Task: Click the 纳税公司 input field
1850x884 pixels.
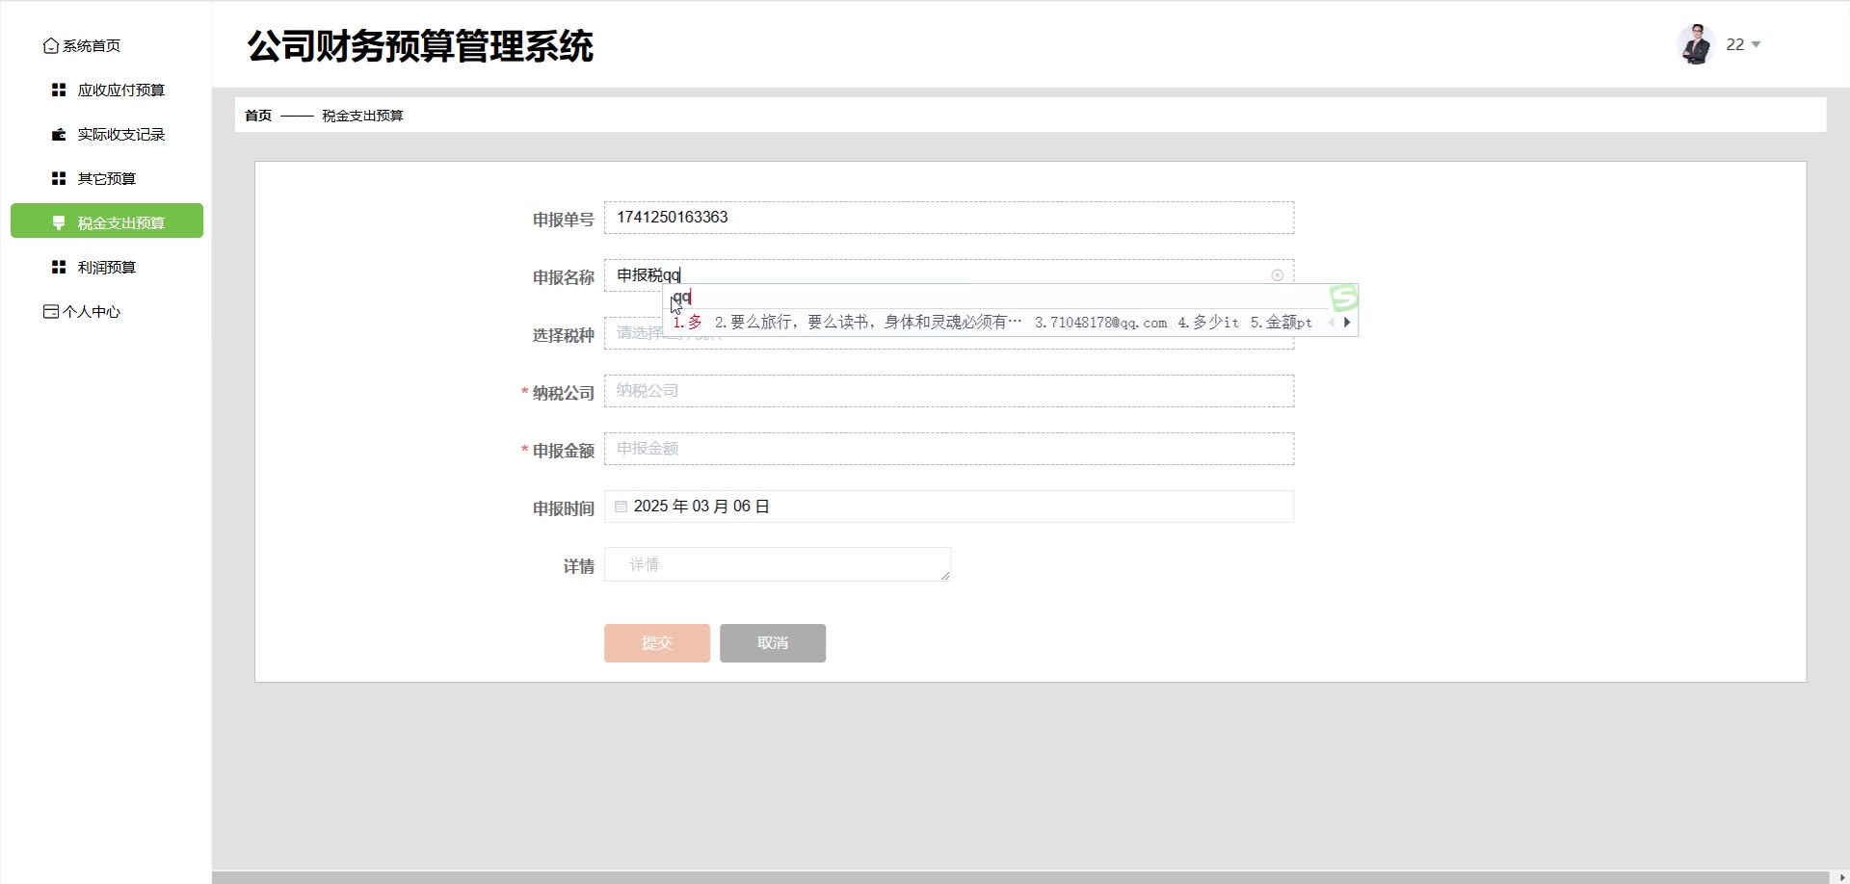Action: click(948, 391)
